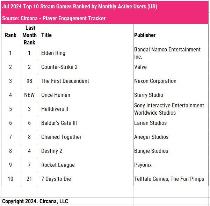210x206 pixels.
Task: Click the Publisher column header
Action: pos(145,35)
